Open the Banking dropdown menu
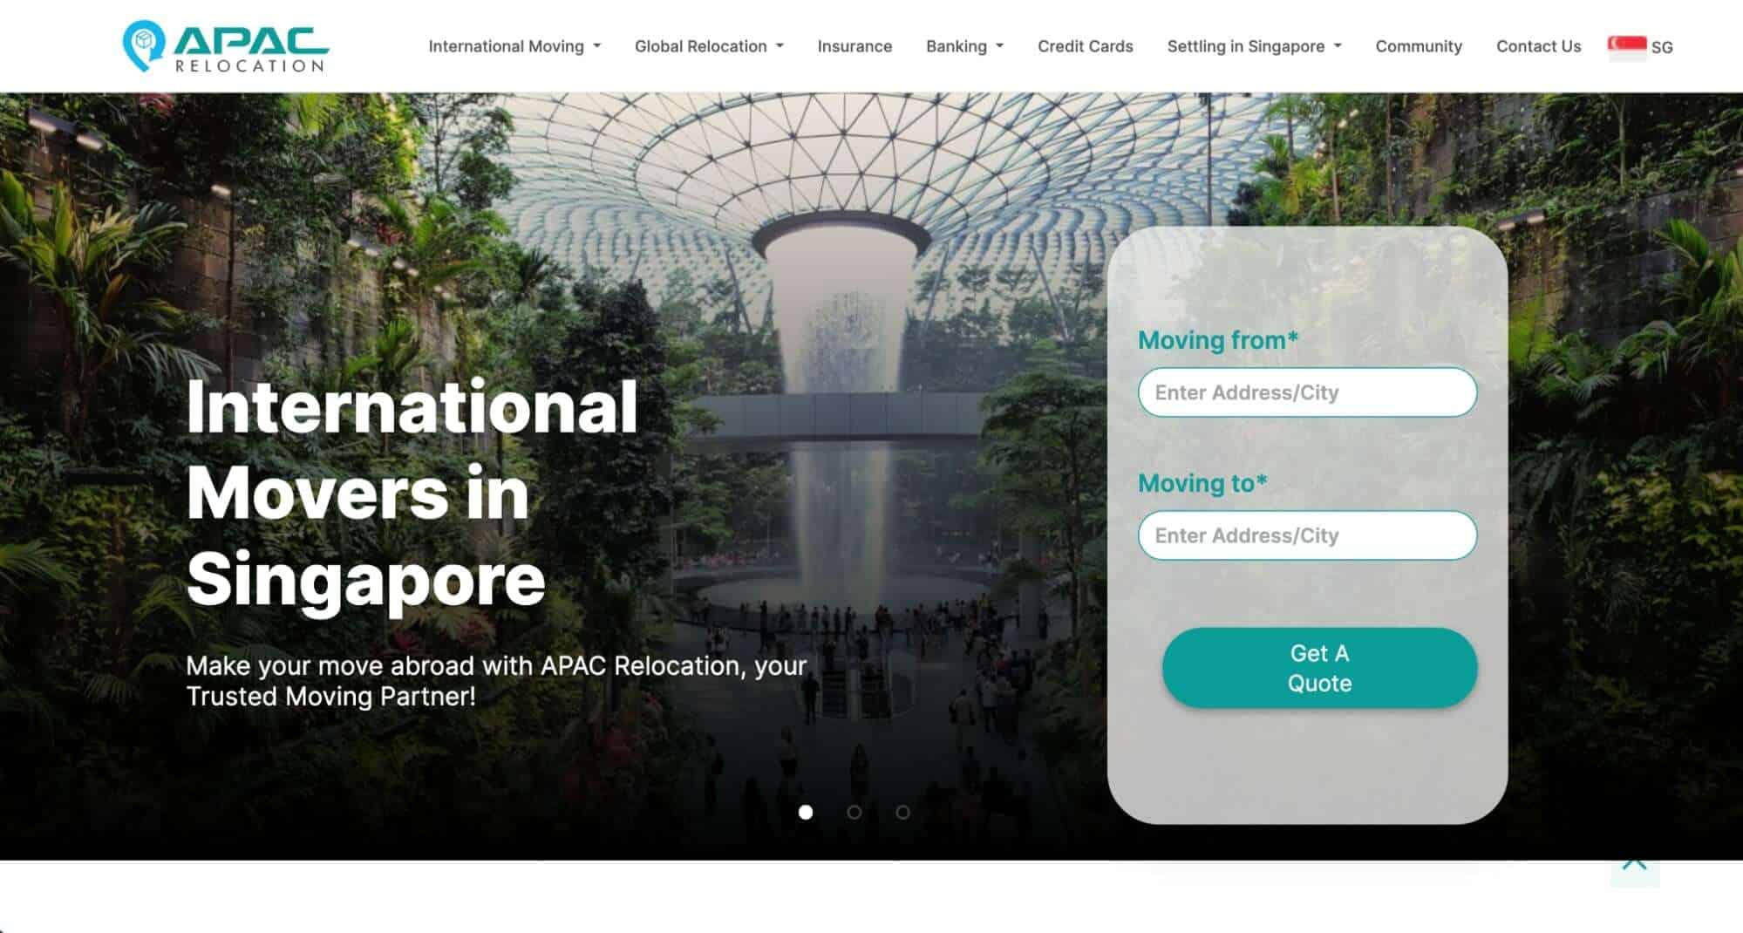The width and height of the screenshot is (1743, 933). (x=964, y=46)
